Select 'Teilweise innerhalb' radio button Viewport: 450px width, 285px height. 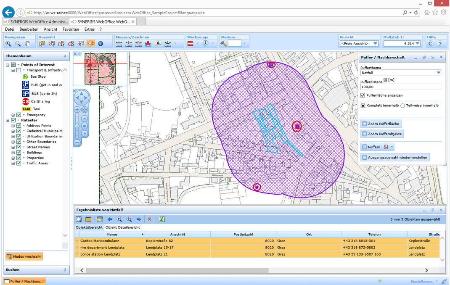[402, 106]
